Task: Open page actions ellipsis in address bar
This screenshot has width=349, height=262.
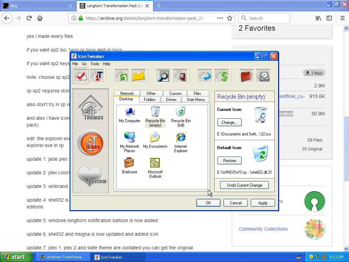Action: tap(220, 18)
